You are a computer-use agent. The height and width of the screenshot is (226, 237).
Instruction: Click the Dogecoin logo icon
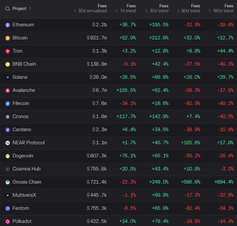tap(8, 156)
